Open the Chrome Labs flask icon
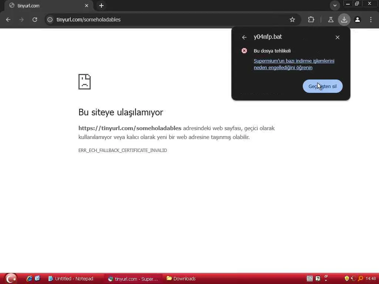The height and width of the screenshot is (284, 379). tap(331, 20)
